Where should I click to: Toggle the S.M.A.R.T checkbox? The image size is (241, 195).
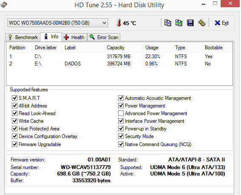14,98
